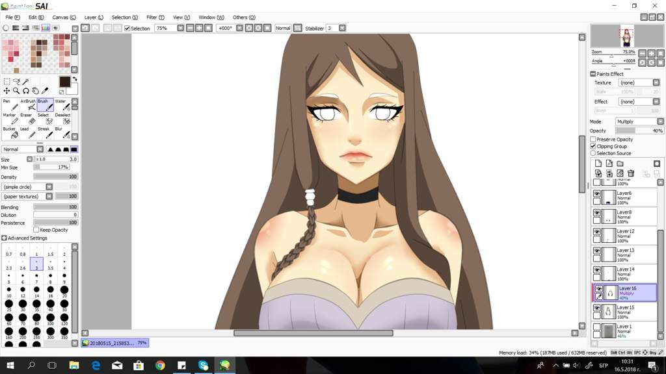Open Google Chrome from the taskbar
Image resolution: width=666 pixels, height=374 pixels.
click(x=160, y=365)
